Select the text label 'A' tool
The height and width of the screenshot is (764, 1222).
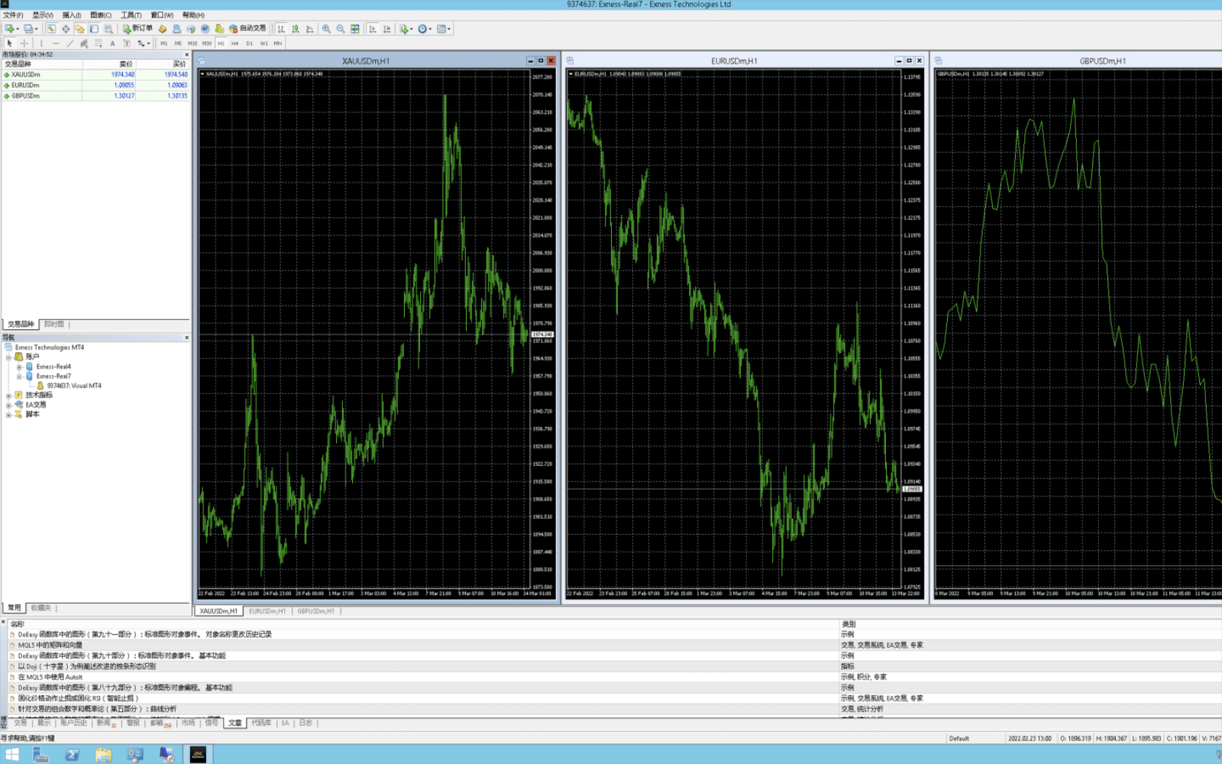[x=112, y=44]
